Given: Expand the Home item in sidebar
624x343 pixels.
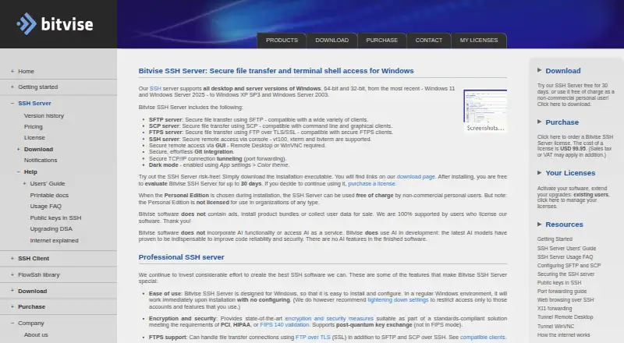Looking at the screenshot, I should [x=12, y=71].
